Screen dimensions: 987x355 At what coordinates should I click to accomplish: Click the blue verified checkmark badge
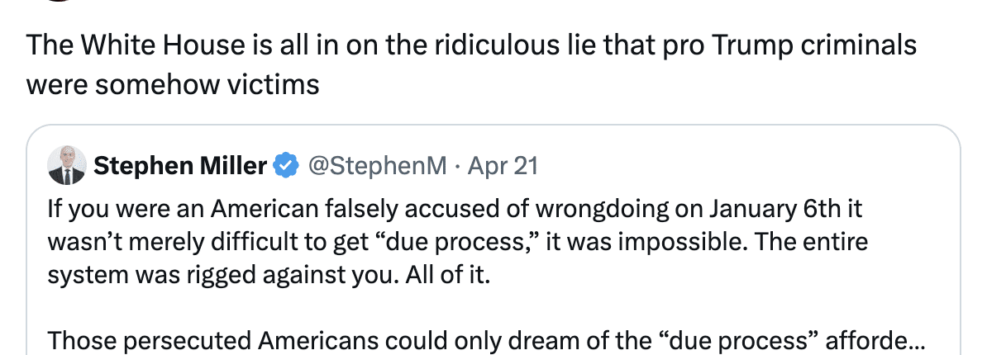(x=286, y=166)
